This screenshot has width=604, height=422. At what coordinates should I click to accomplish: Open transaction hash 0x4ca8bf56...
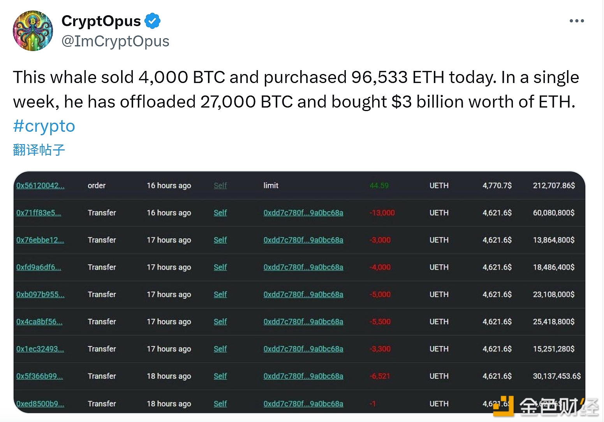coord(39,322)
